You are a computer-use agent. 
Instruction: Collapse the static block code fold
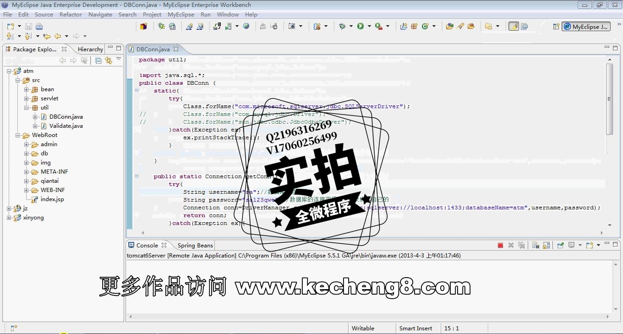[137, 91]
